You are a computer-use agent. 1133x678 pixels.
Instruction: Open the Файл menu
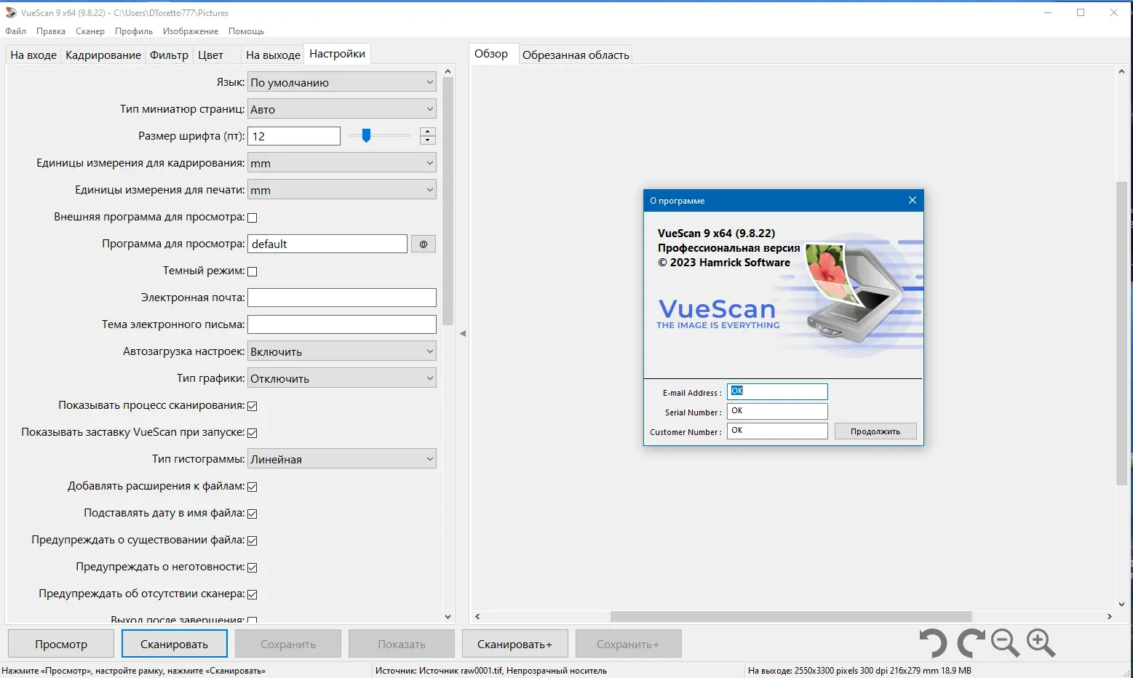click(16, 31)
